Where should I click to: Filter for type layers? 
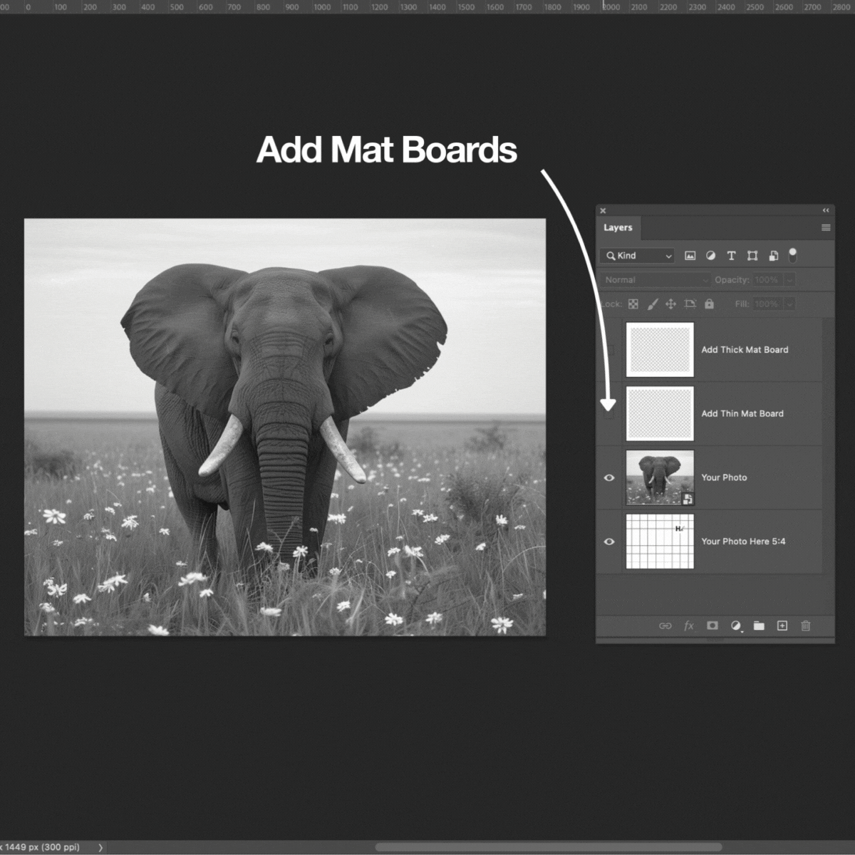click(x=731, y=256)
